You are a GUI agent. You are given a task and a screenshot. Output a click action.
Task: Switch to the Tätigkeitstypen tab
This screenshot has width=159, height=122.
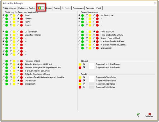point(10,8)
